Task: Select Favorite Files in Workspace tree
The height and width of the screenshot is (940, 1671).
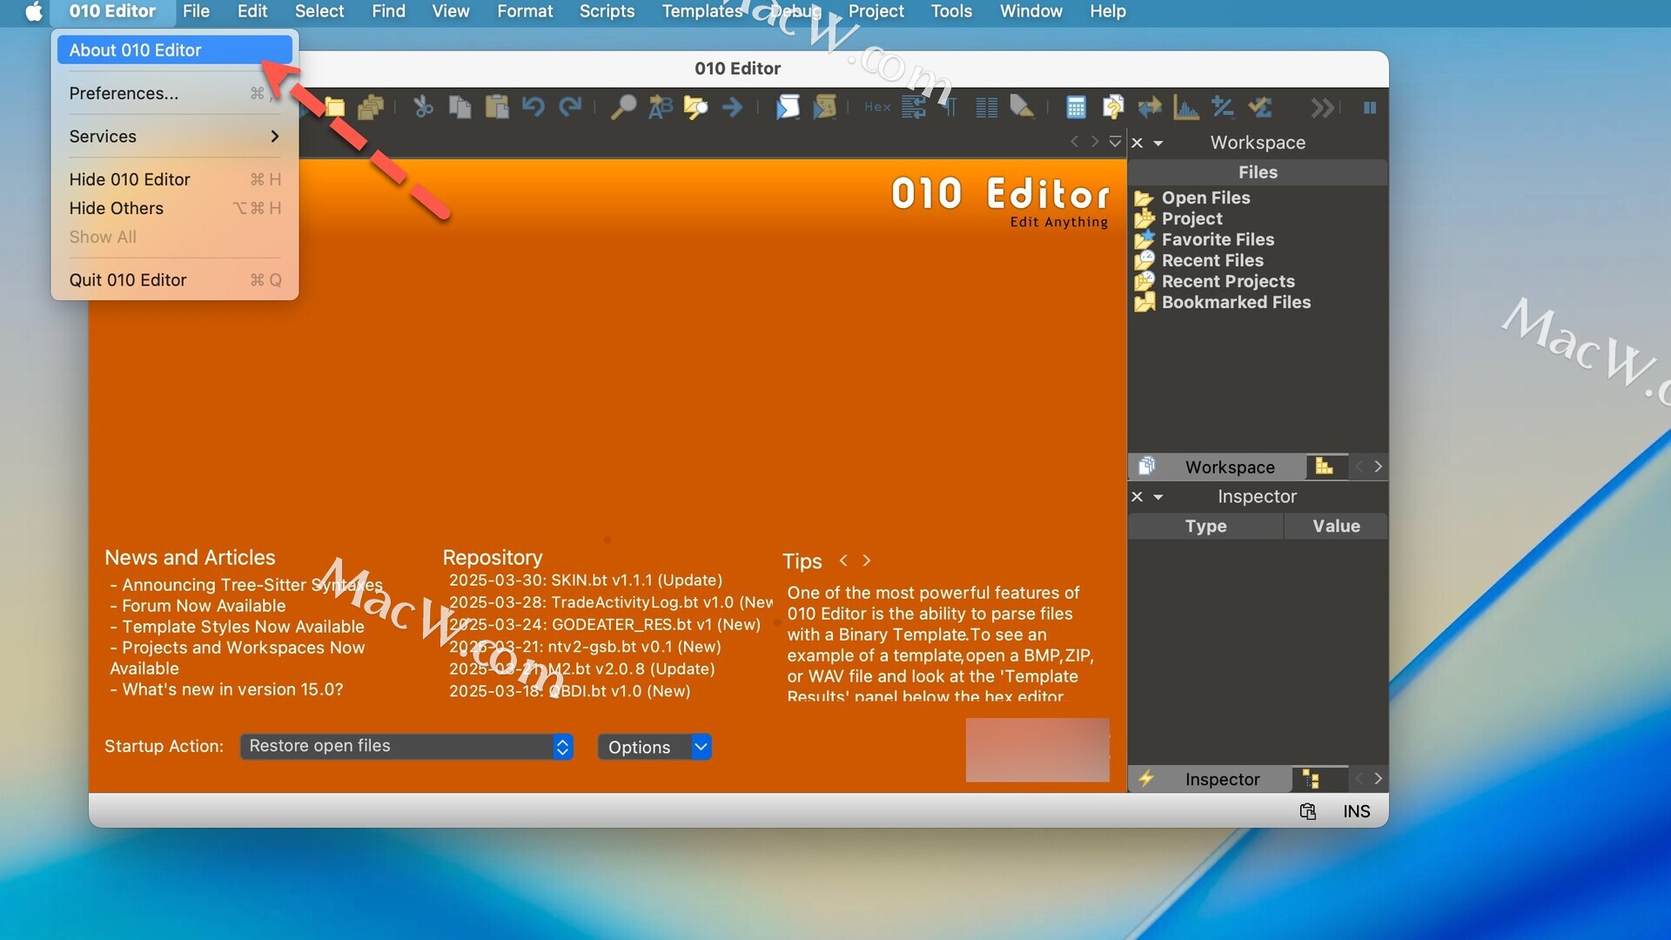Action: point(1218,239)
